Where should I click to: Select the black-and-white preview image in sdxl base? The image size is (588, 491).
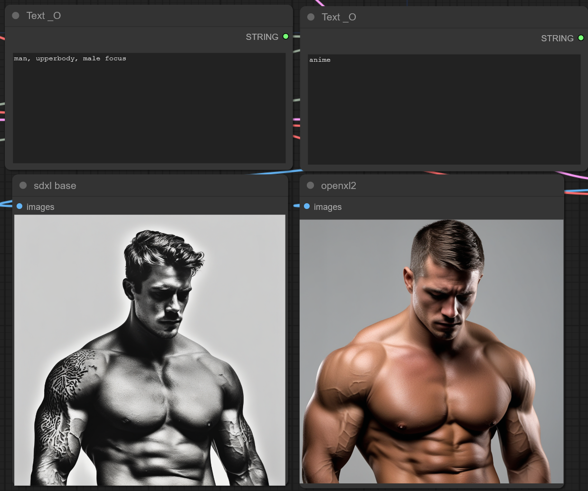(150, 350)
